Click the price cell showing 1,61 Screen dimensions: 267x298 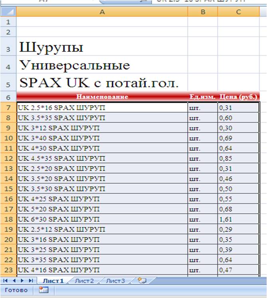(238, 219)
